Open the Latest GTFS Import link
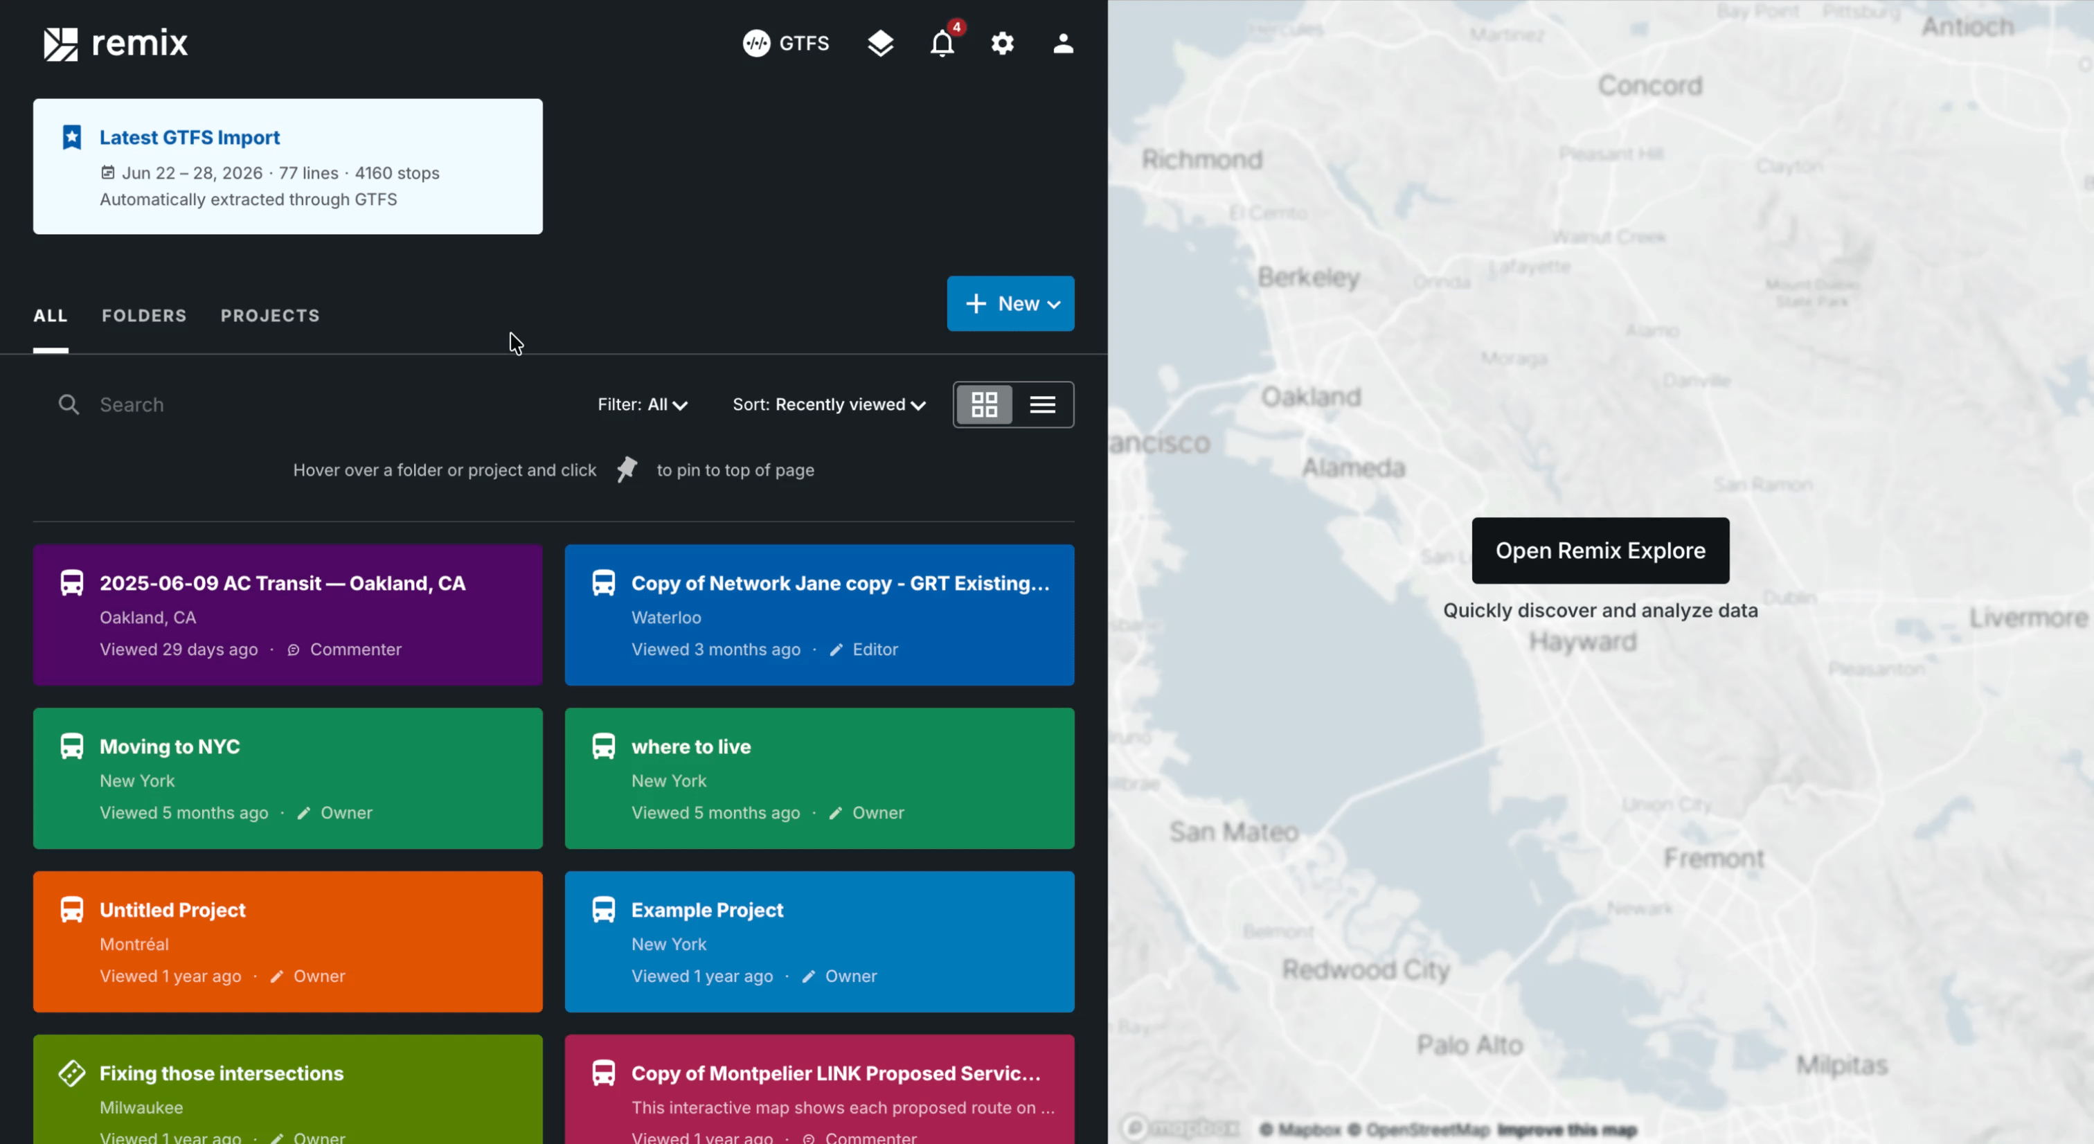The image size is (2094, 1144). point(190,137)
